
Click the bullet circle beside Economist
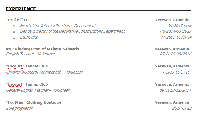pos(14,37)
